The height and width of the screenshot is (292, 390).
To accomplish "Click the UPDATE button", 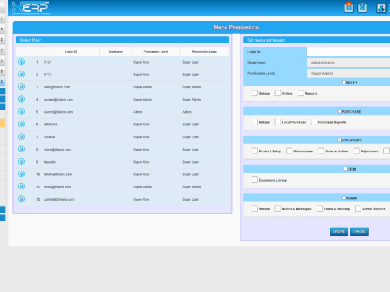I will click(339, 232).
